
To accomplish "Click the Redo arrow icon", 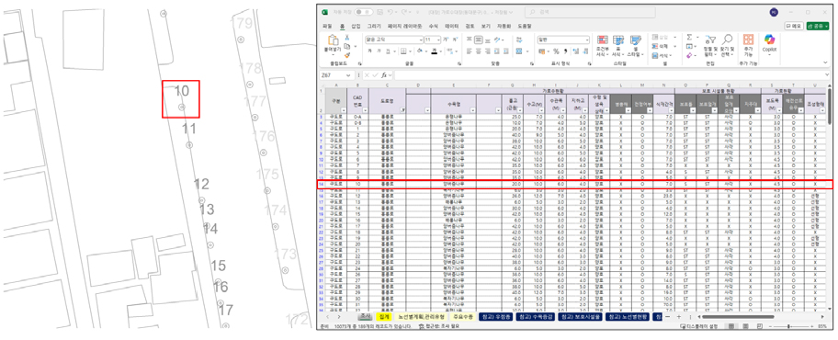I will click(404, 12).
